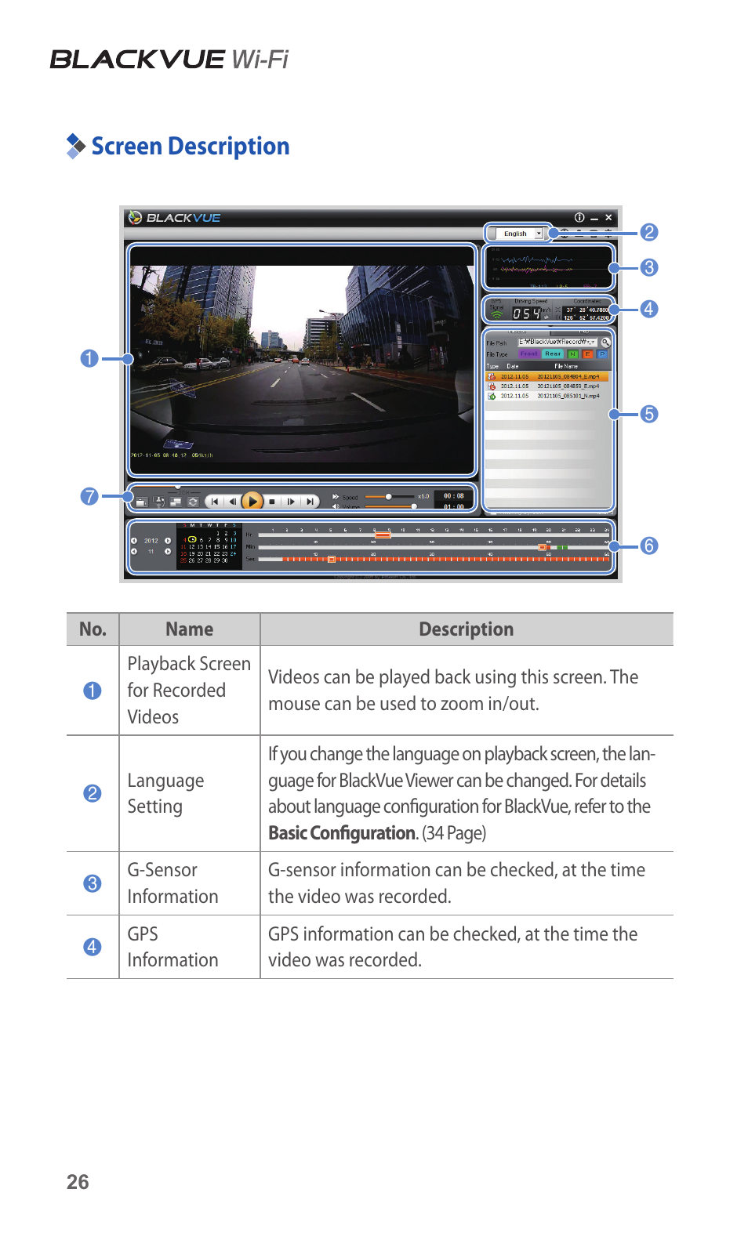Close the BlackVue viewer window

click(608, 217)
